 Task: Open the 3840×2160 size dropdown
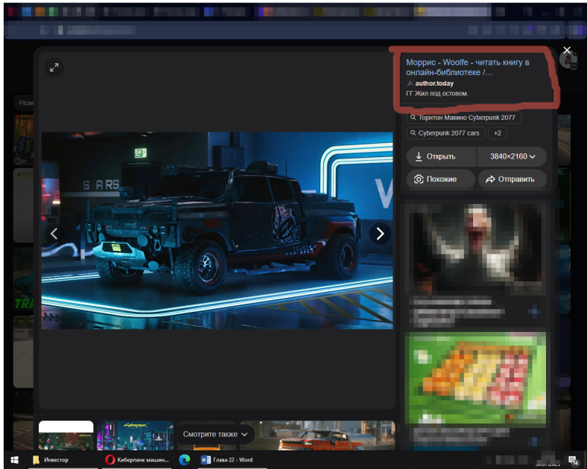512,156
